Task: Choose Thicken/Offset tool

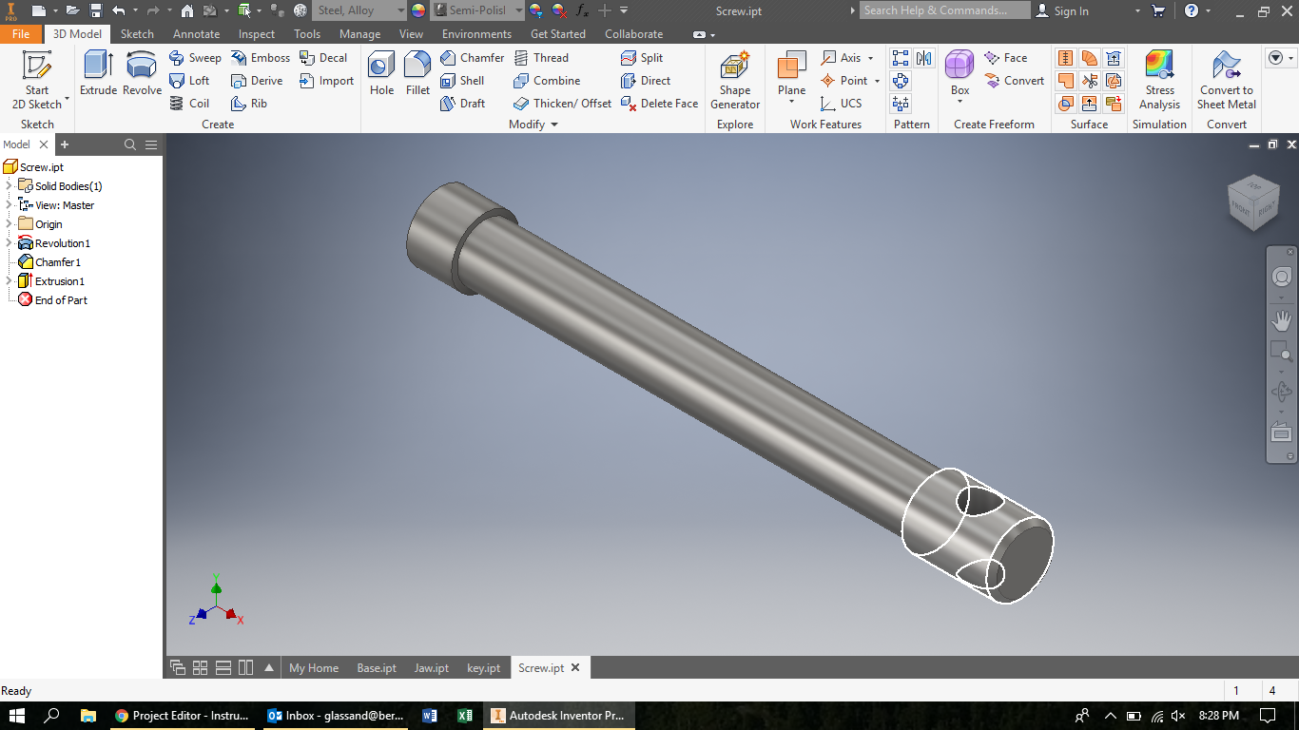Action: tap(562, 104)
